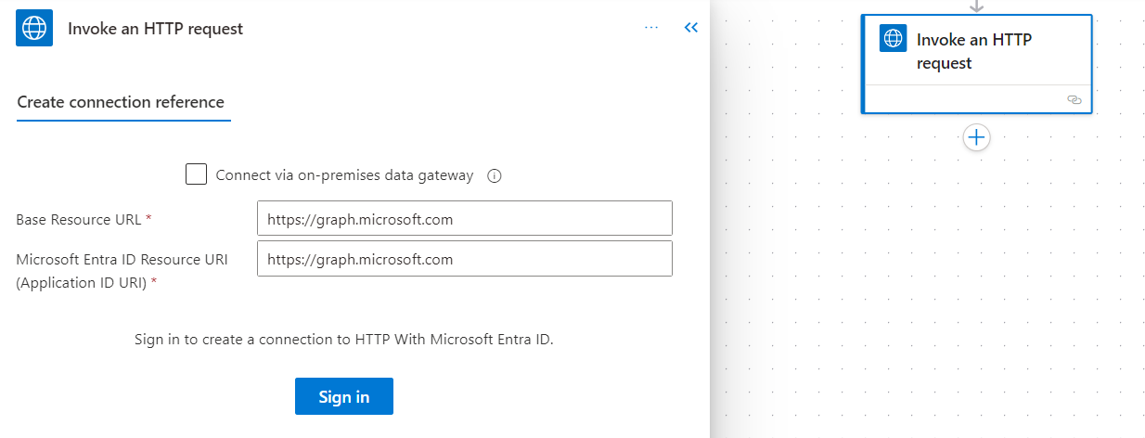Open the more options ellipsis menu
The width and height of the screenshot is (1145, 438).
[x=651, y=28]
